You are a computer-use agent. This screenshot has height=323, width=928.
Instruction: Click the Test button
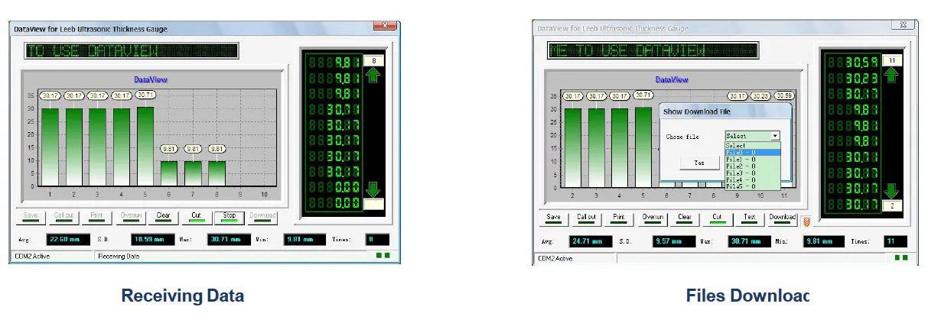coord(750,217)
